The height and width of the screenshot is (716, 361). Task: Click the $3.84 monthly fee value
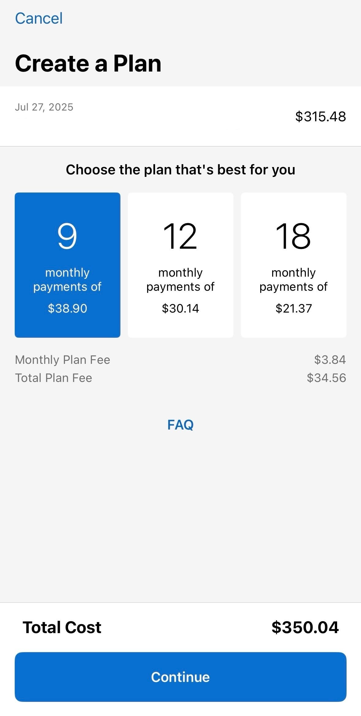coord(330,360)
